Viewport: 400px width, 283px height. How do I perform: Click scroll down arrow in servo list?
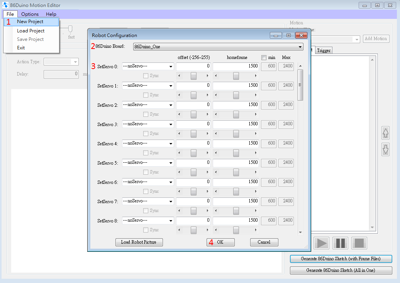coord(300,232)
